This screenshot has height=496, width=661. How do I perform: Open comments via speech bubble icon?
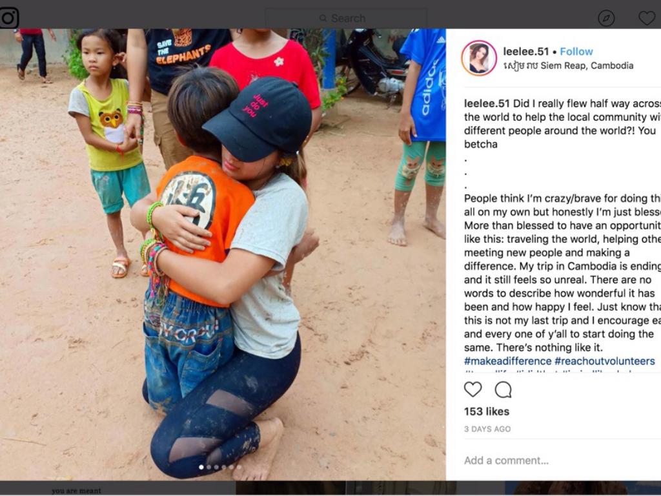tap(503, 389)
